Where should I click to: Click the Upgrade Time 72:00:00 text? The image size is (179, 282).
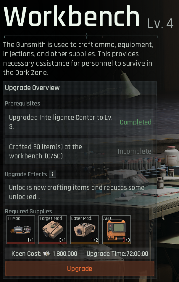click(117, 254)
